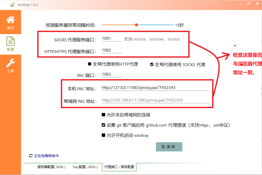The image size is (262, 175).
Task: Enable 允许开机启动 winXray checkbox
Action: point(103,135)
